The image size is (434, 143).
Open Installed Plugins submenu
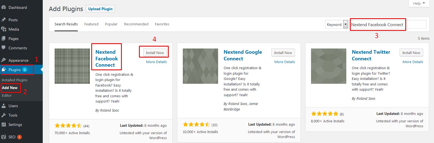pyautogui.click(x=15, y=80)
